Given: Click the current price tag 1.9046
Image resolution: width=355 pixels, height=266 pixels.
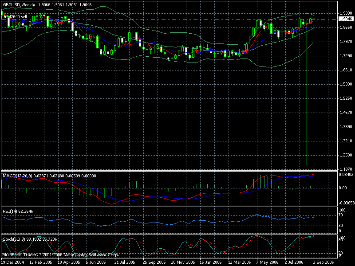Looking at the screenshot, I should (x=345, y=19).
